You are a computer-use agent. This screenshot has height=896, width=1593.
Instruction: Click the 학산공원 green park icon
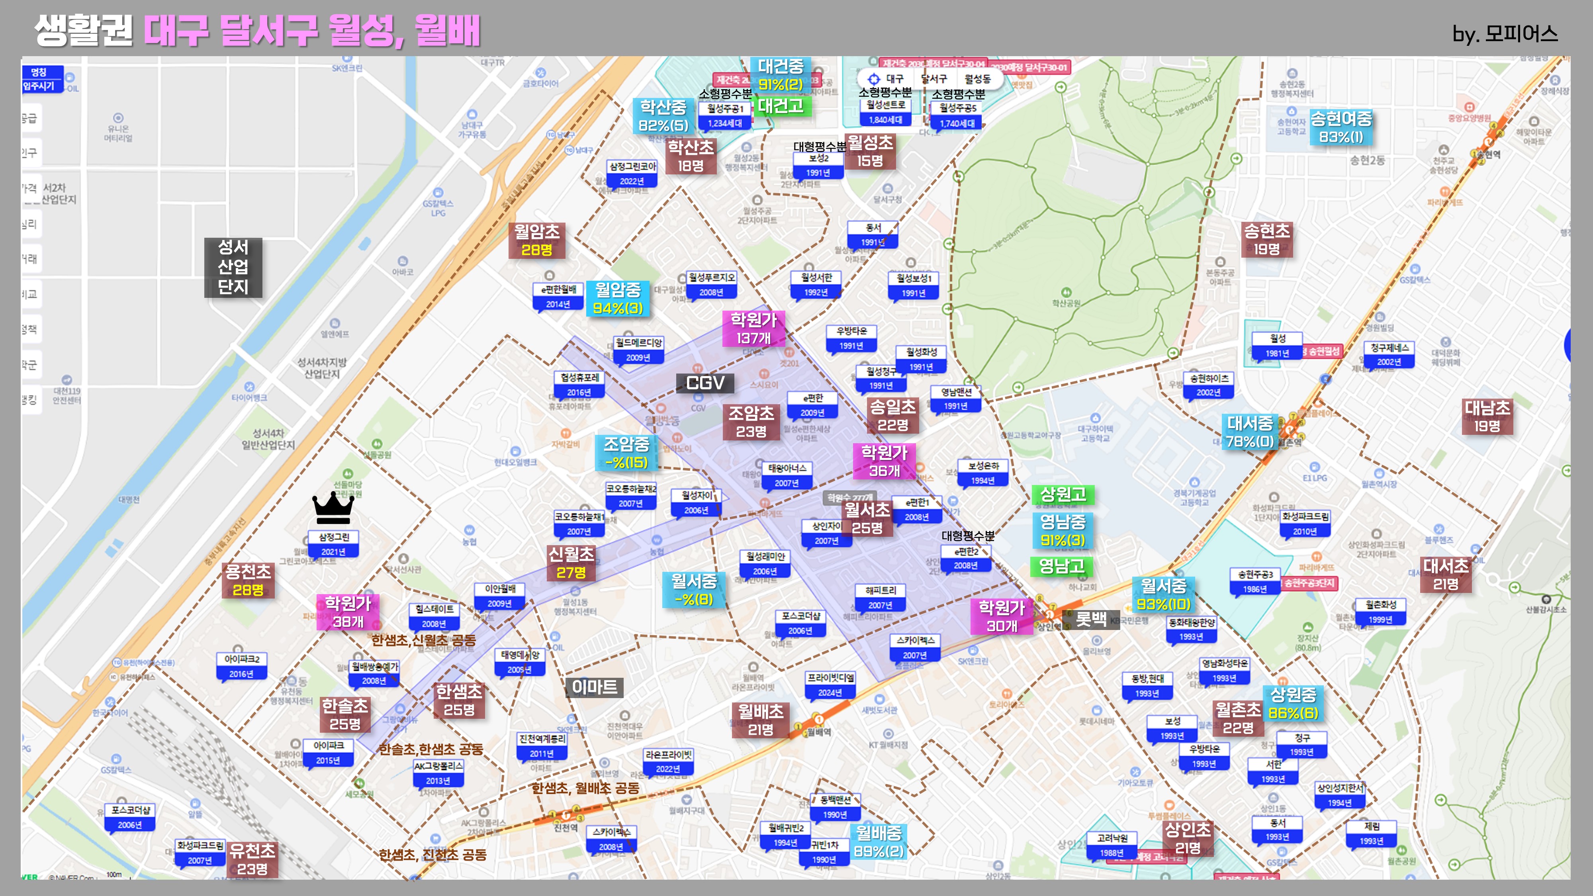1066,292
